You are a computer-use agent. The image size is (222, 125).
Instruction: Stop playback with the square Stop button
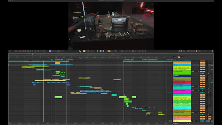click(101, 51)
